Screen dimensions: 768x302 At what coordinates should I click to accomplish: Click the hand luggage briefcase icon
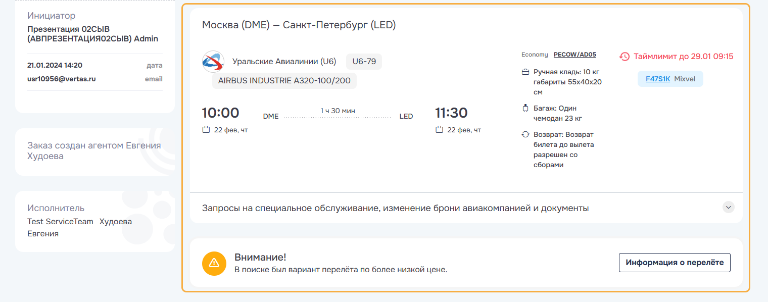point(525,72)
